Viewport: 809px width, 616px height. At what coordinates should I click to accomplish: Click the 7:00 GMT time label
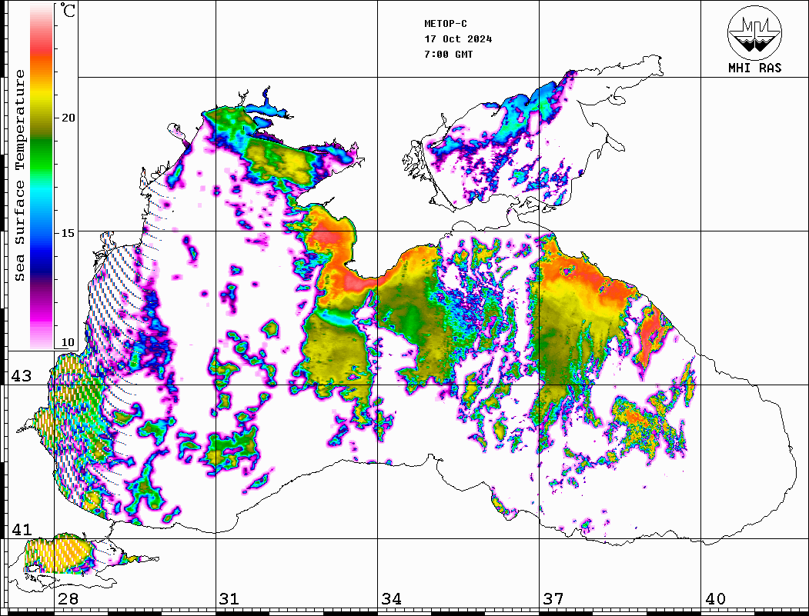coord(448,55)
